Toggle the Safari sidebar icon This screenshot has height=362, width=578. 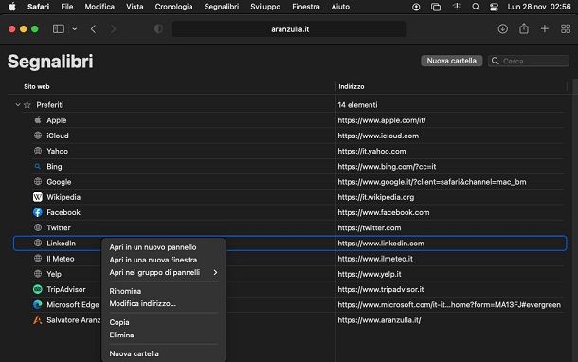(x=59, y=28)
